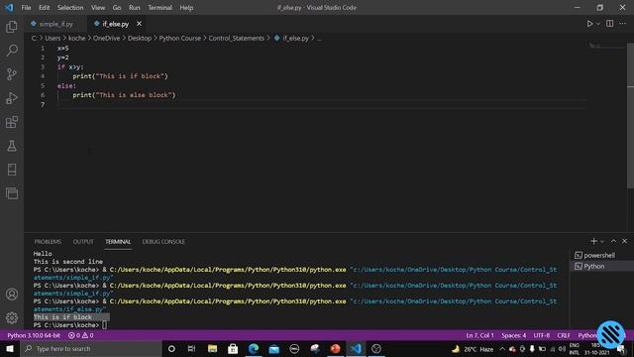Change indentation via Spaces: 4

[x=514, y=335]
